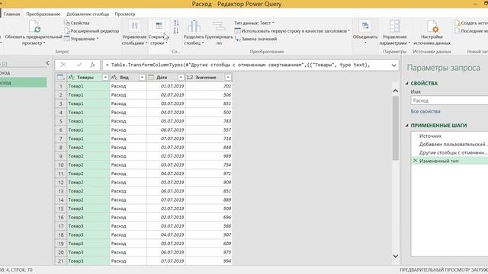Viewport: 488px width, 274px height.
Task: Collapse the СВОЙСТВА section
Action: [406, 83]
